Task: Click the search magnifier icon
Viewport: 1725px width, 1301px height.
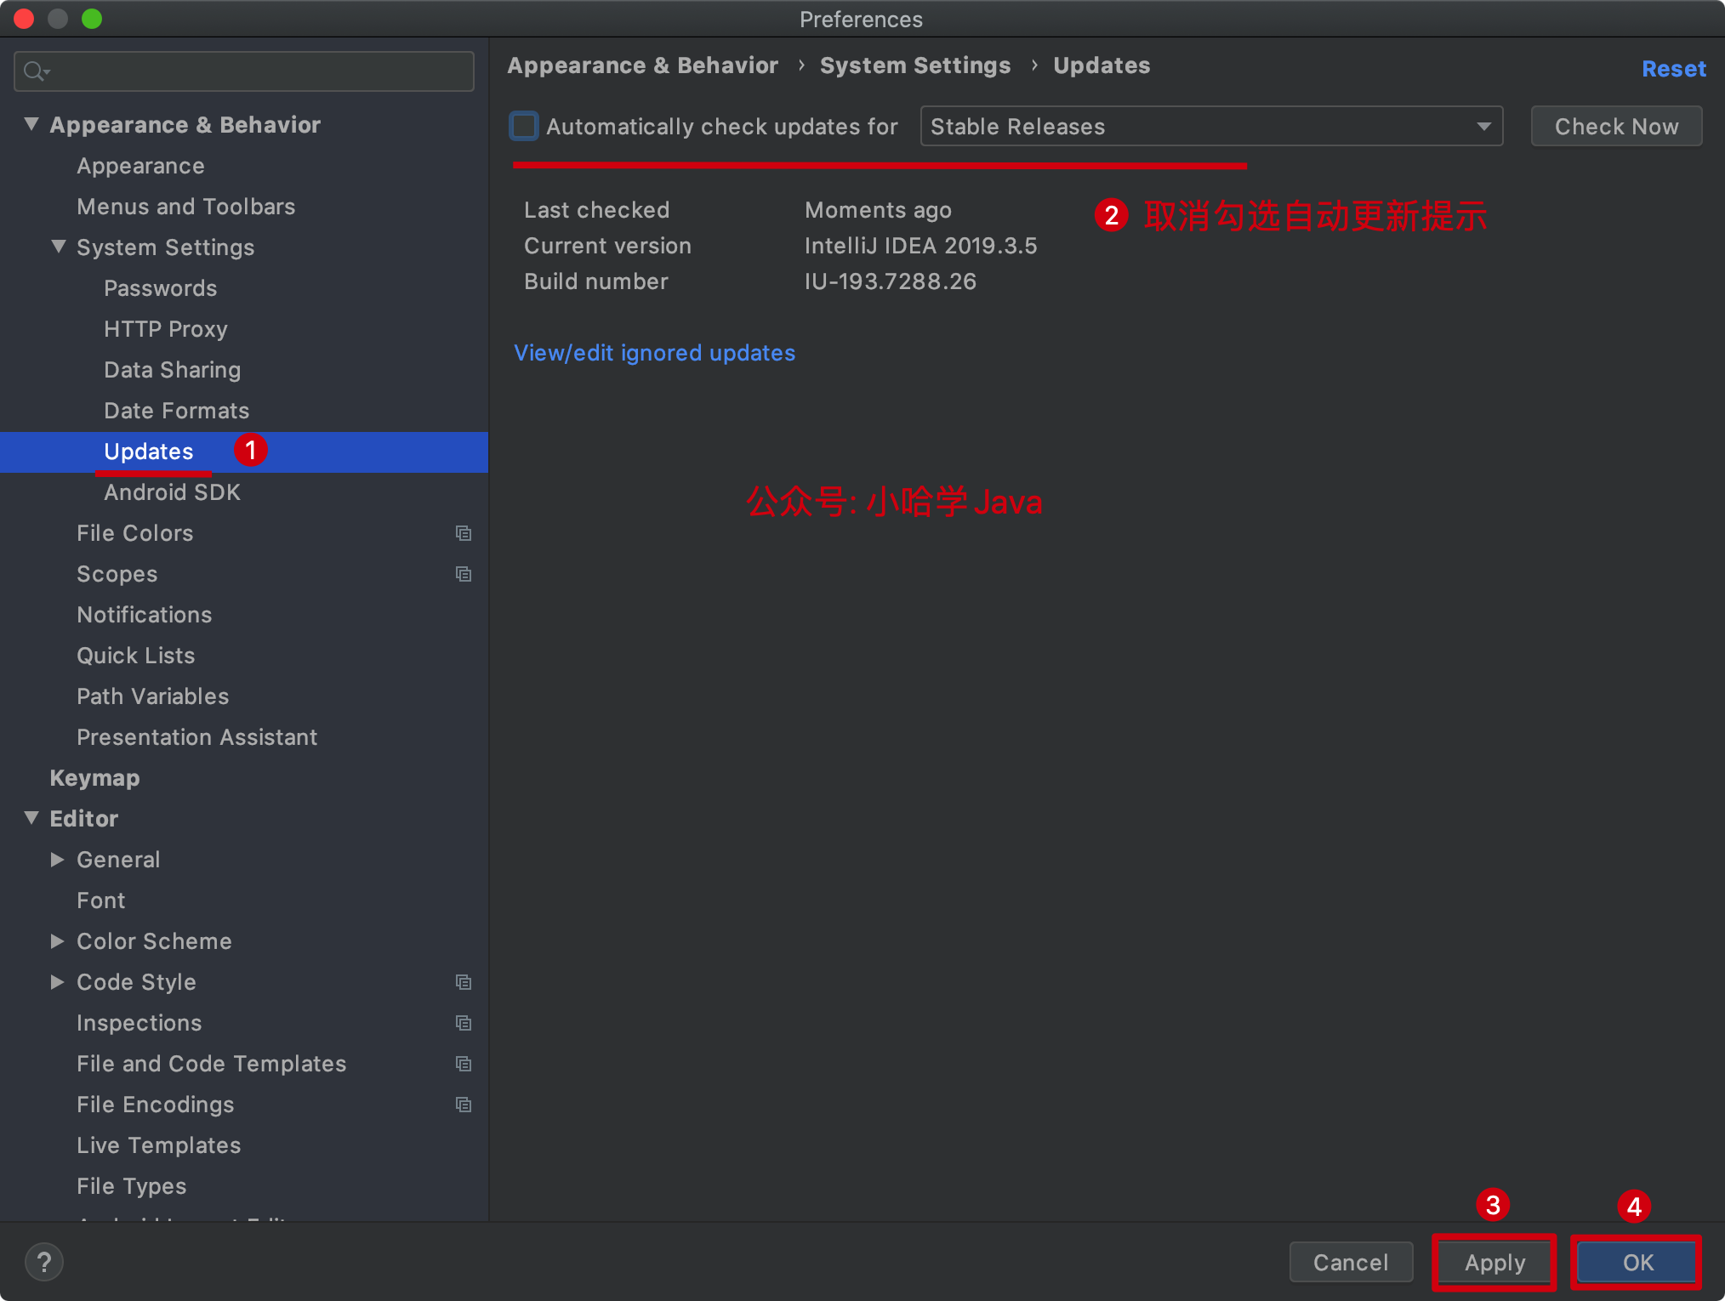Action: coord(35,71)
